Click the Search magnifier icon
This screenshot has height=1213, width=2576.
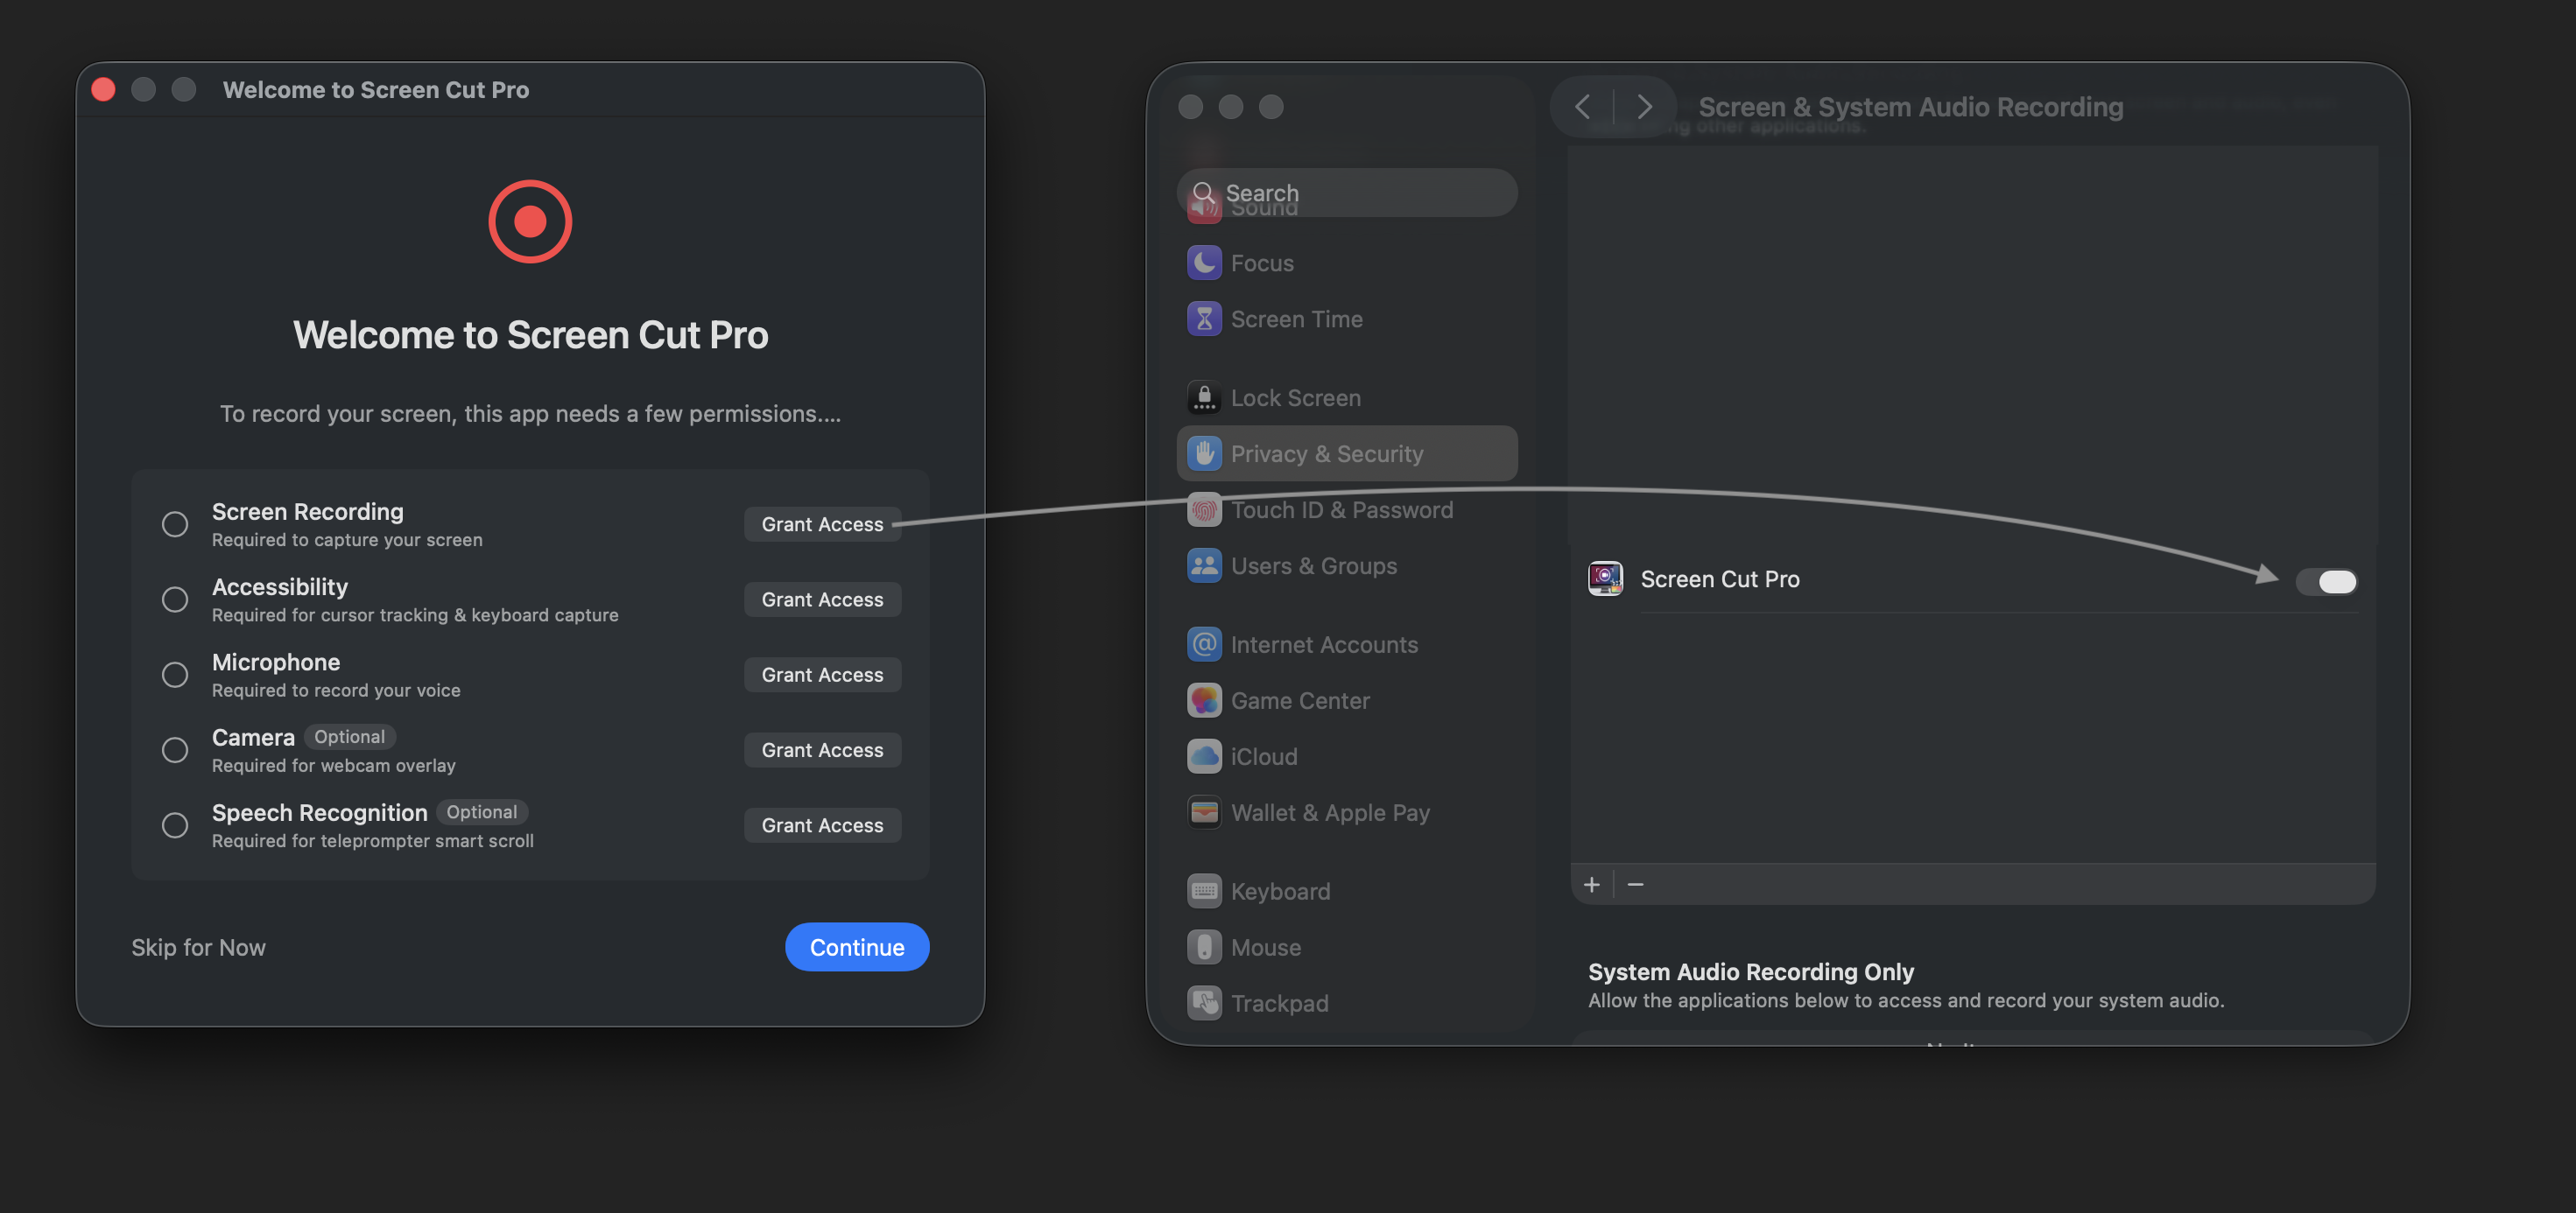click(1203, 193)
